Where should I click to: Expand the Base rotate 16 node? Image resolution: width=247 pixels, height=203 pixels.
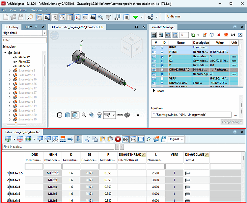click(10, 80)
